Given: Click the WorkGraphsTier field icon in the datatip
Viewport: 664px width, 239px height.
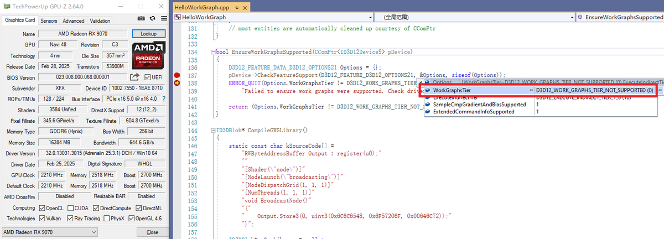Looking at the screenshot, I should pos(428,90).
